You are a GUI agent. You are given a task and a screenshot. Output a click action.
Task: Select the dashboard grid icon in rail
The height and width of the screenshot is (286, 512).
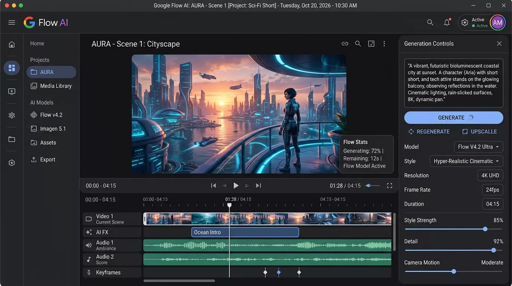pos(12,68)
